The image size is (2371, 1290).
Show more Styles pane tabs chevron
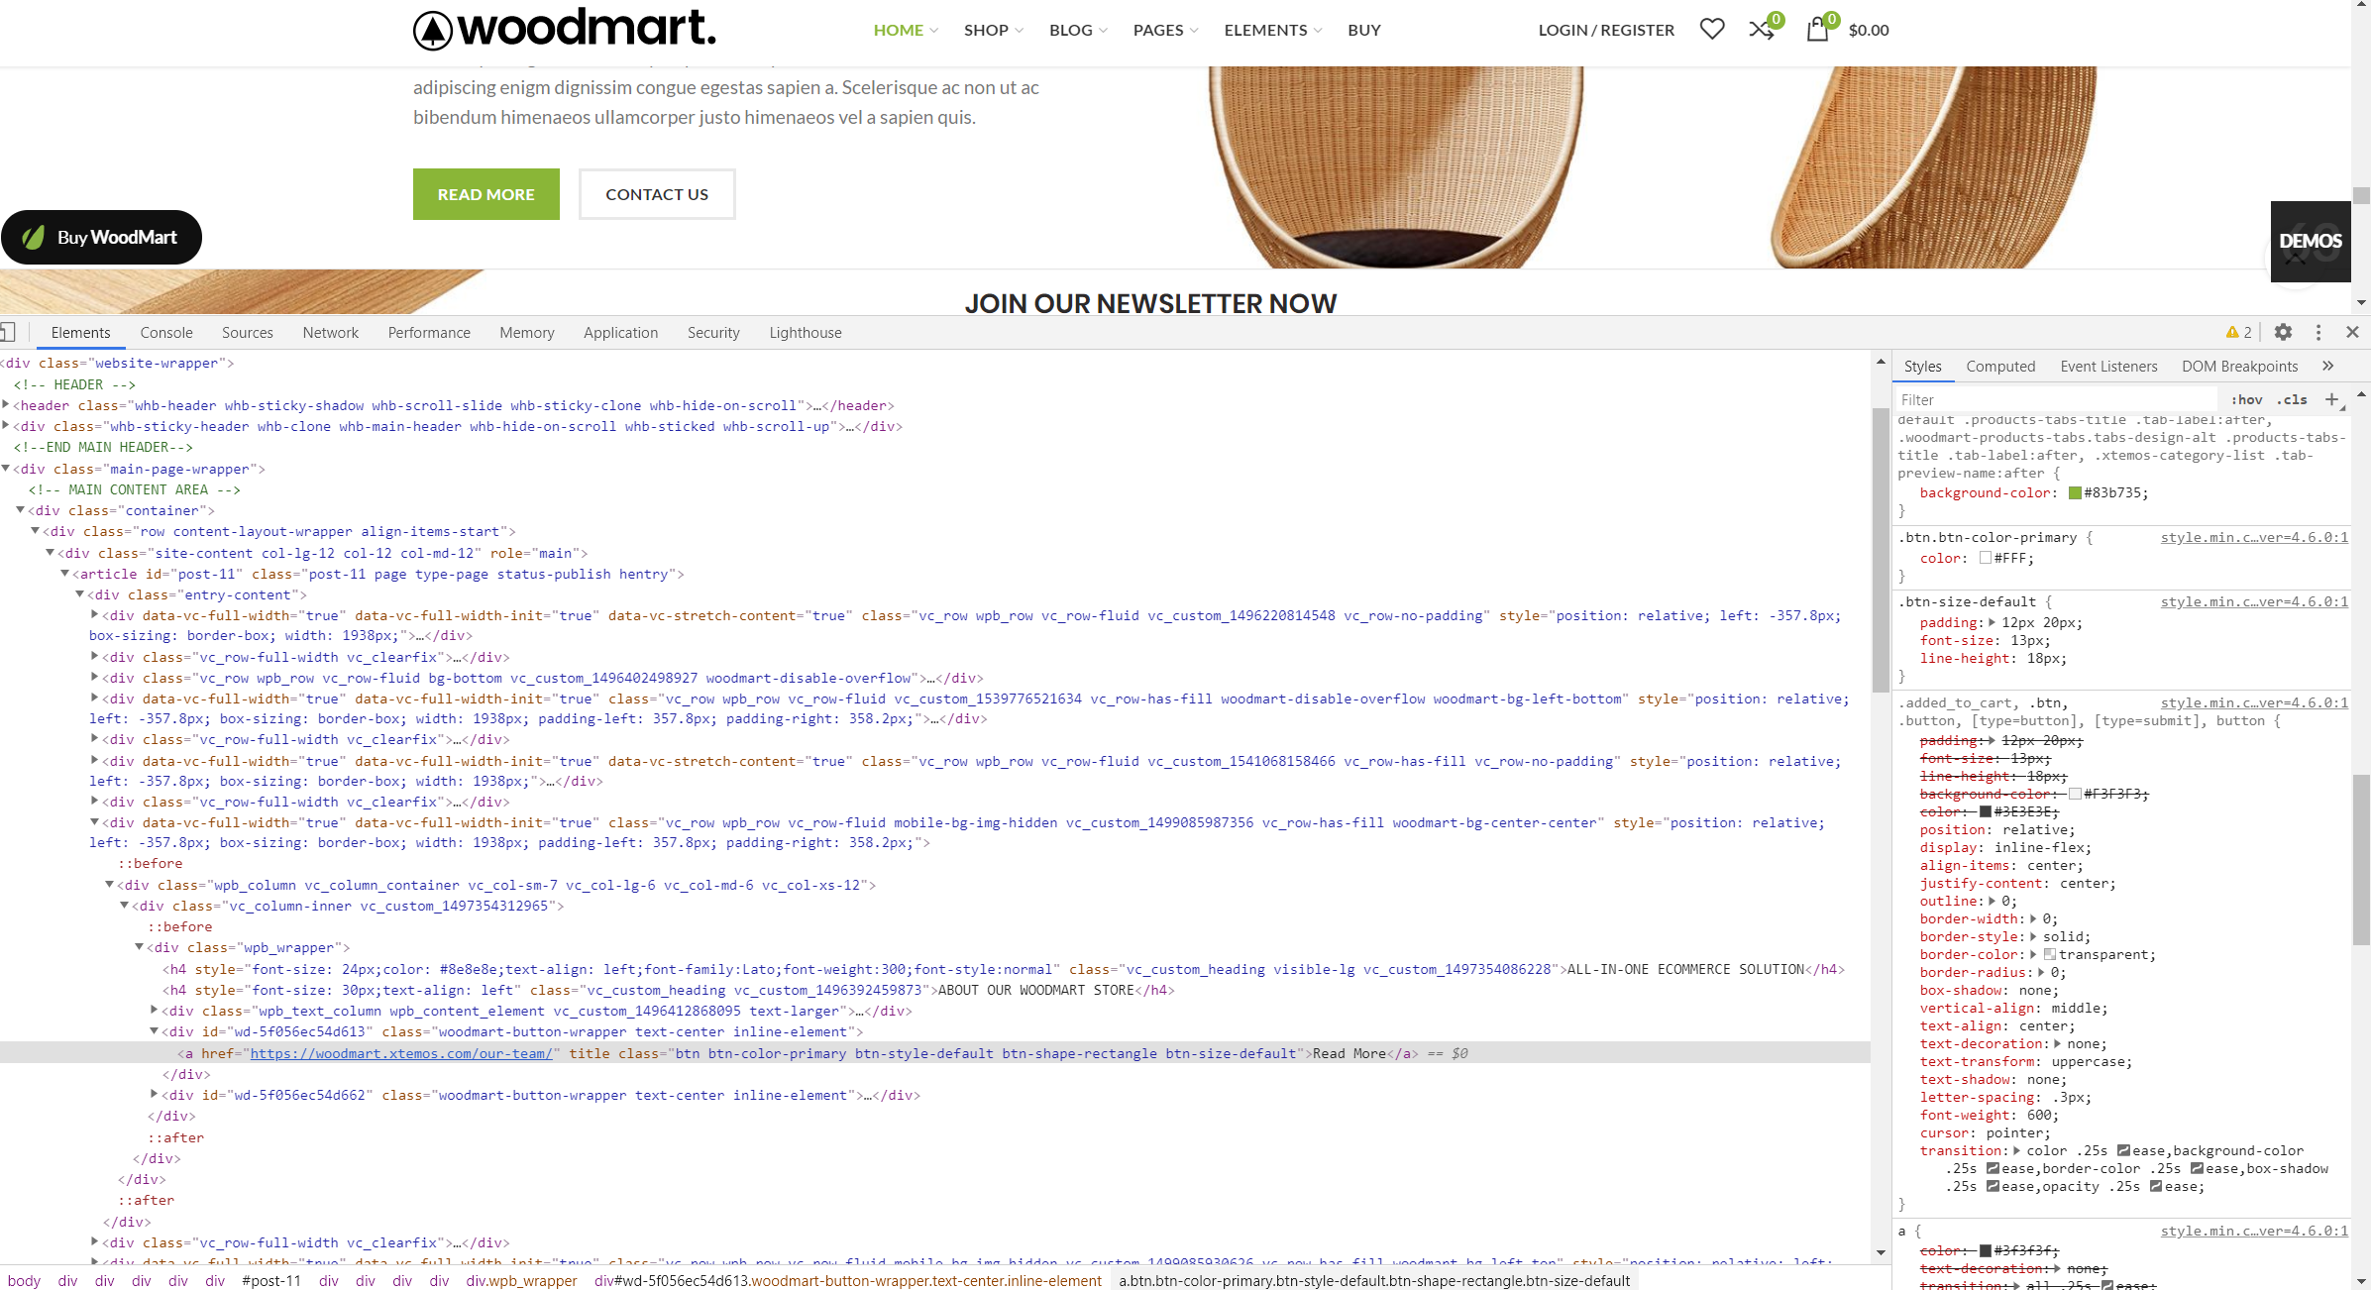coord(2327,366)
